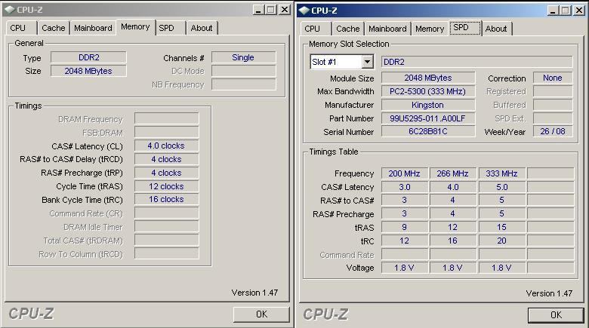Click the Module Size 2048 MBytes value
Image resolution: width=589 pixels, height=328 pixels.
coord(428,78)
